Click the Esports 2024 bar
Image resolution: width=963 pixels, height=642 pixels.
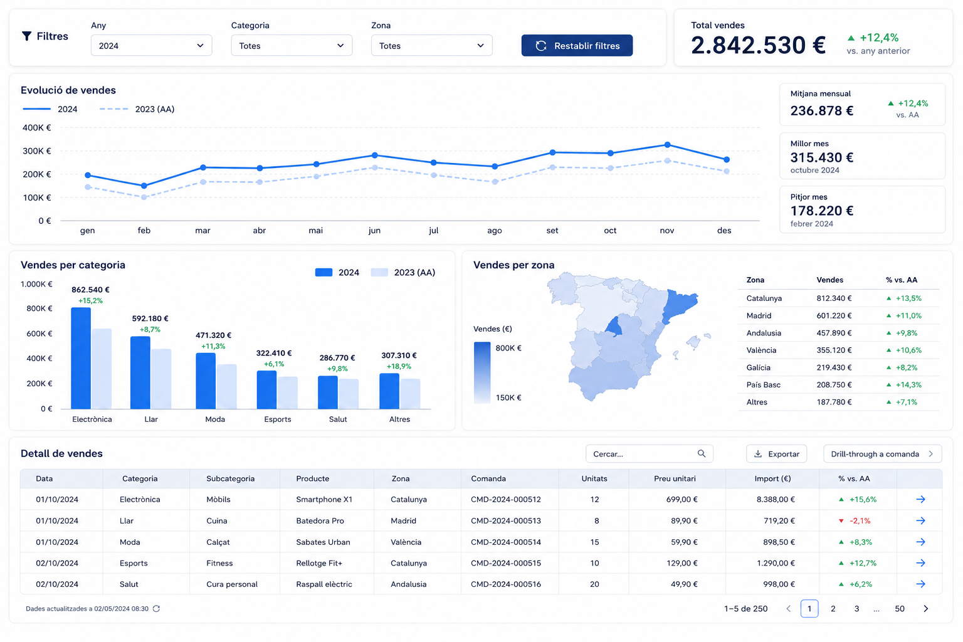[x=266, y=390]
